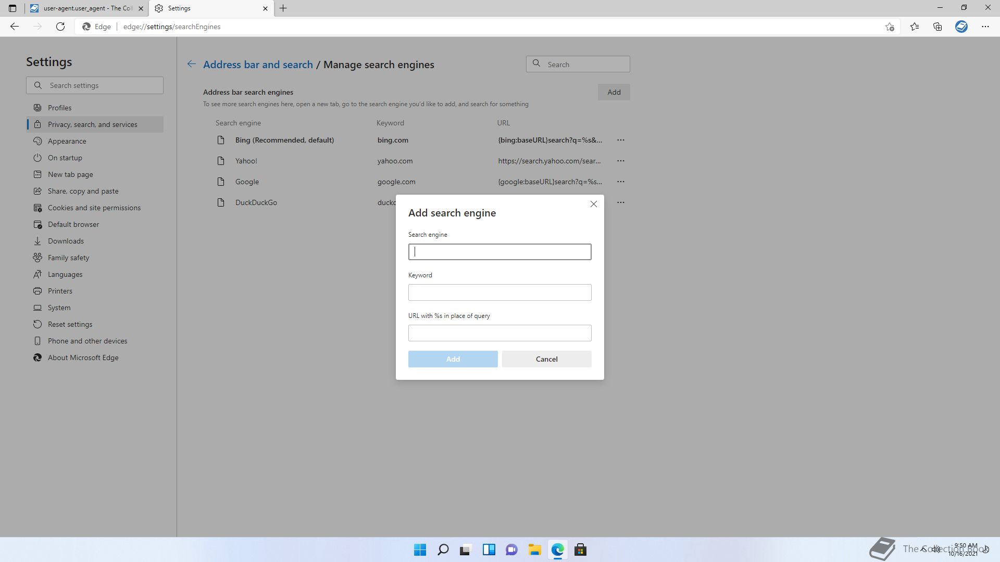Select the Bing (Recommended, default) entry
The image size is (1000, 562).
click(284, 140)
